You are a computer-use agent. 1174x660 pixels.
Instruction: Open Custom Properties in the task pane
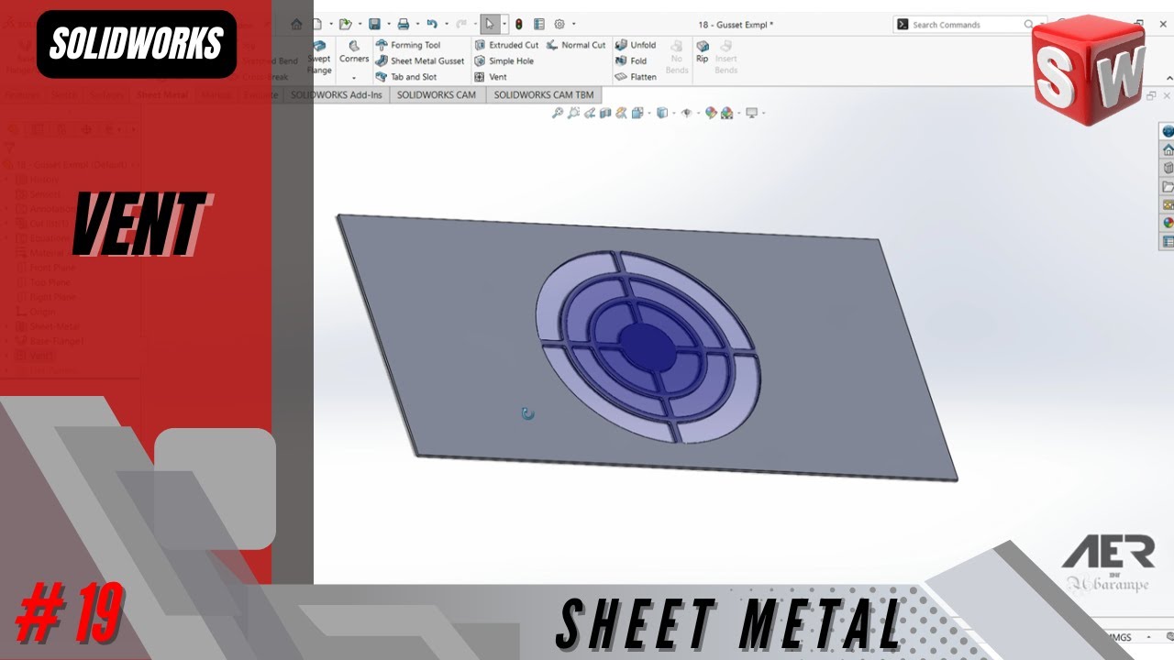[1168, 241]
